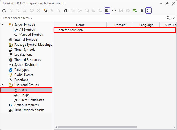This screenshot has height=130, width=177.
Task: Click the green plus add icon
Action: [x=135, y=11]
